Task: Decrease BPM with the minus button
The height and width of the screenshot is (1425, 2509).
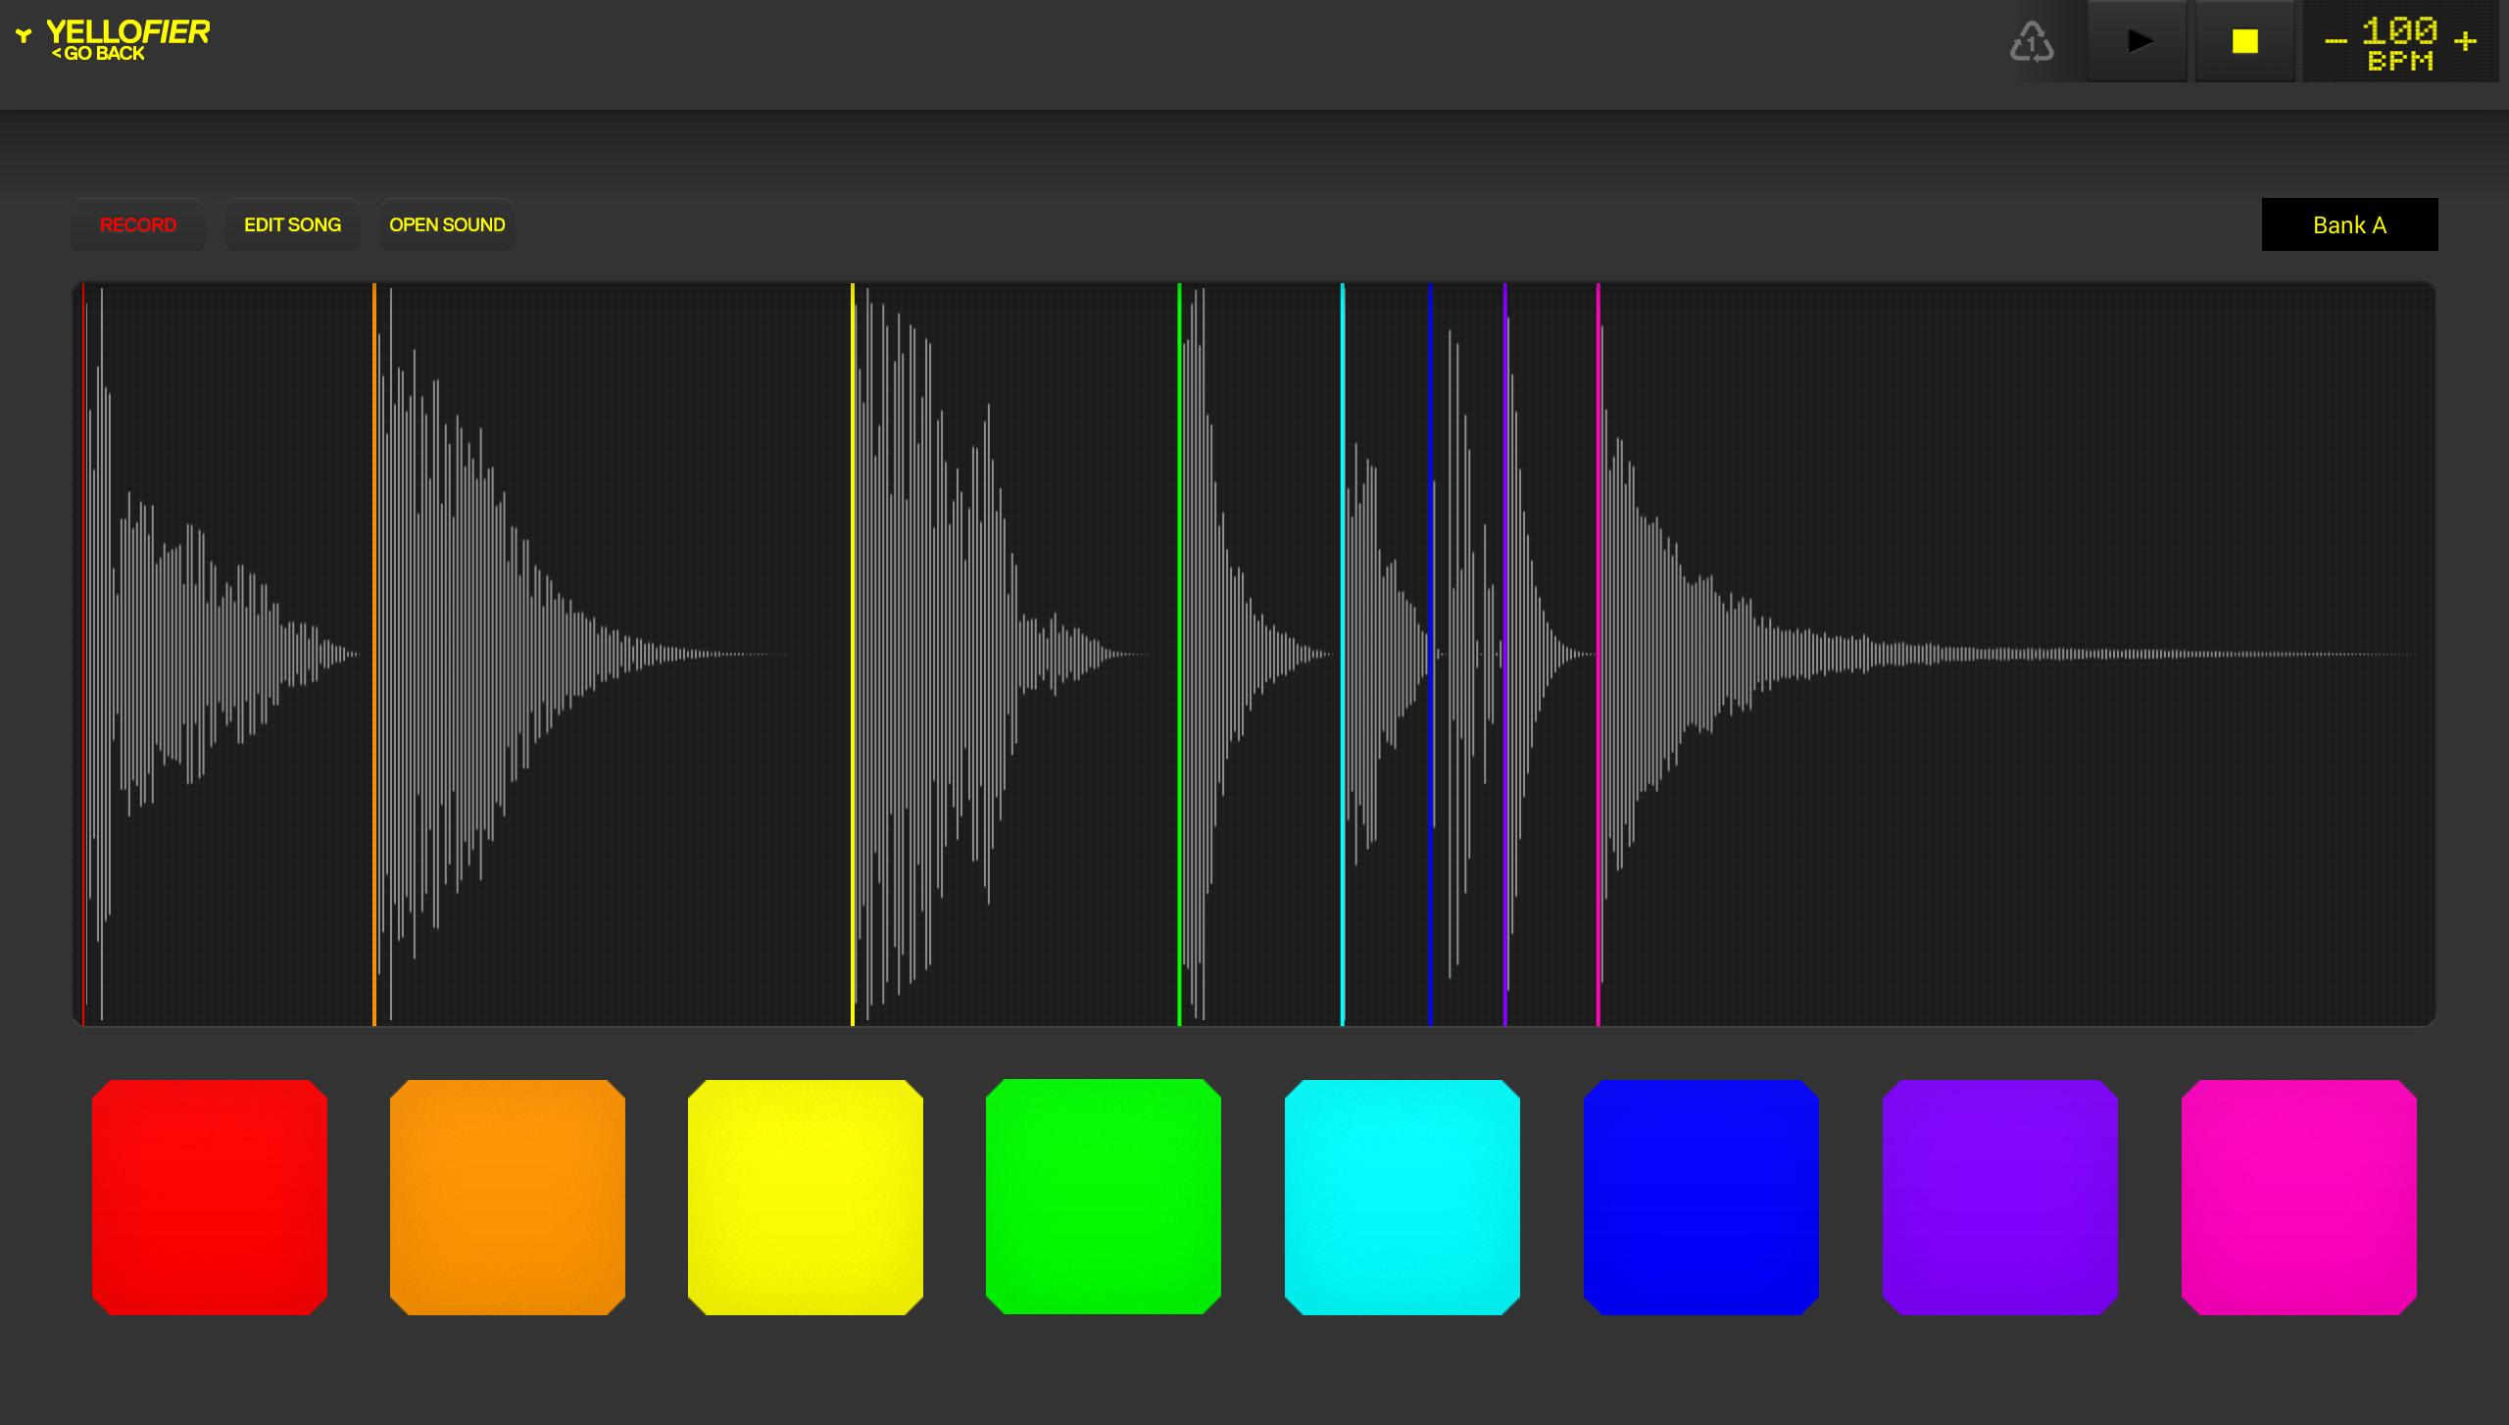Action: (x=2337, y=42)
